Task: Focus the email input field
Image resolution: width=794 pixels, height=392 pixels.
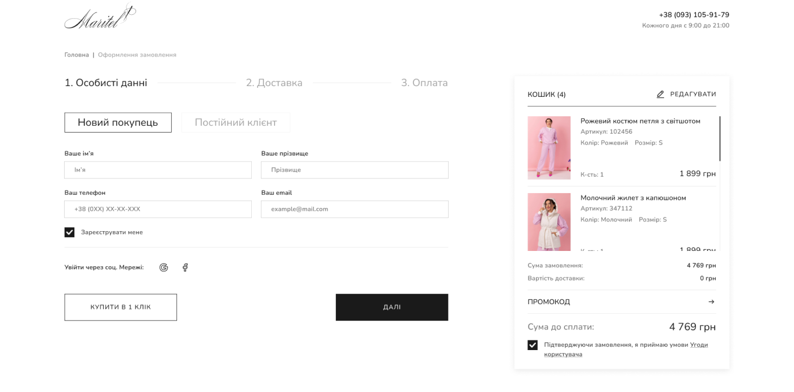Action: click(x=354, y=209)
